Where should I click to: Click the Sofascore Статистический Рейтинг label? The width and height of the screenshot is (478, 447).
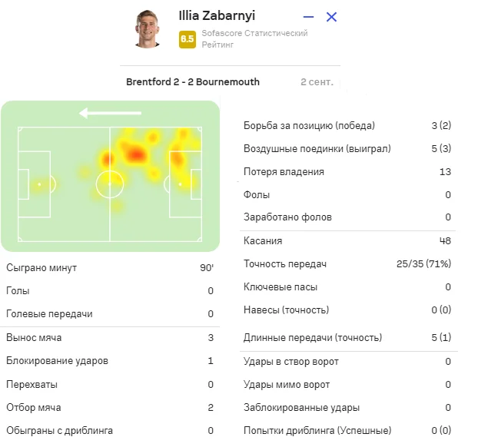[254, 39]
